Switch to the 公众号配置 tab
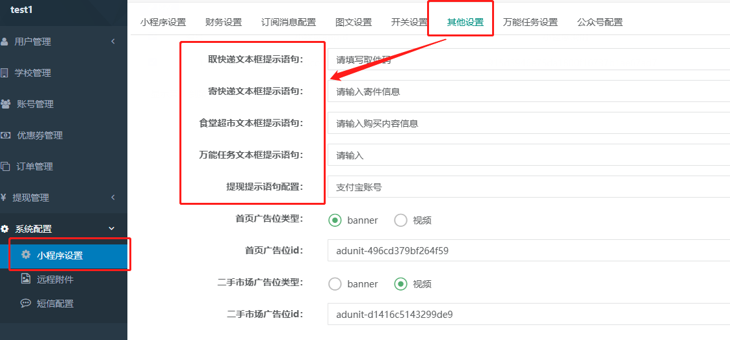The image size is (730, 340). point(600,22)
